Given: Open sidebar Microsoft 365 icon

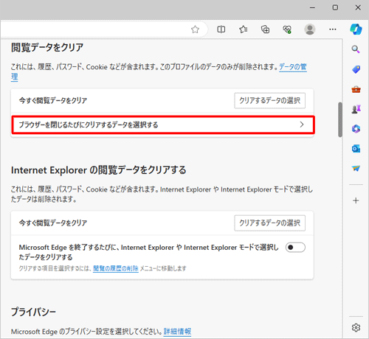Looking at the screenshot, I should (x=356, y=129).
